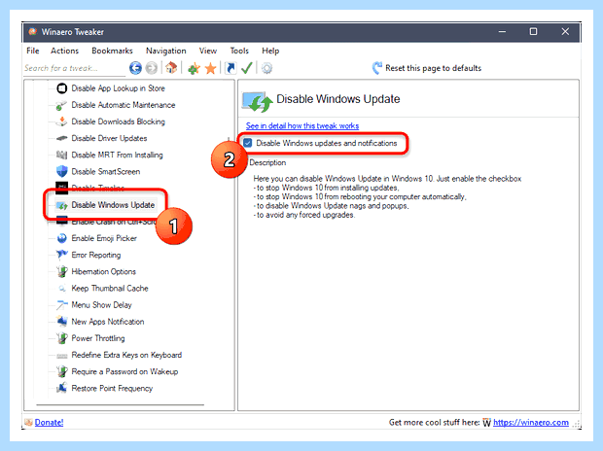Select Disable Downloads Blocking text
The width and height of the screenshot is (603, 451).
[119, 121]
